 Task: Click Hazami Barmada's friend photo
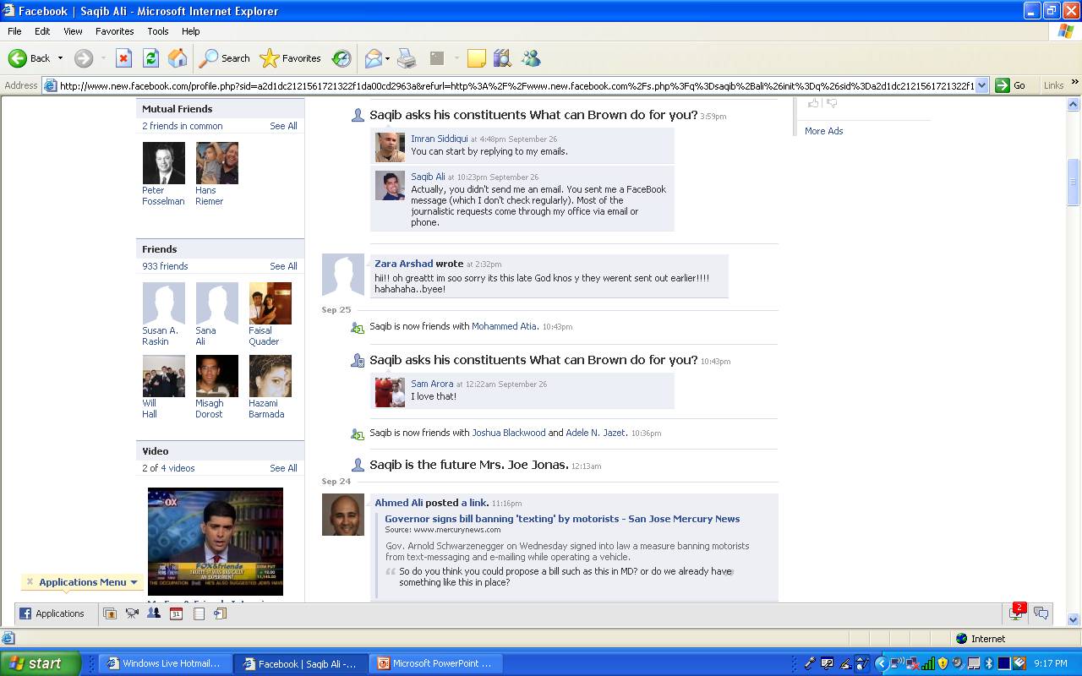point(270,376)
